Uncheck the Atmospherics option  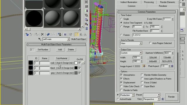121,75
